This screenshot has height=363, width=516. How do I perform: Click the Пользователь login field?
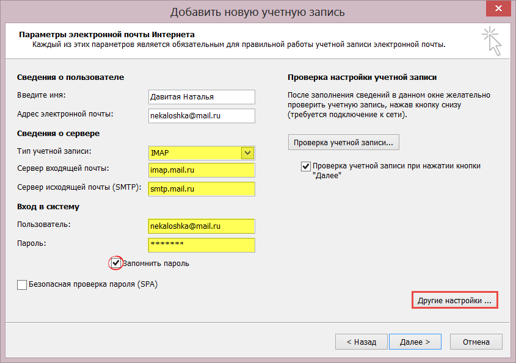(x=202, y=226)
